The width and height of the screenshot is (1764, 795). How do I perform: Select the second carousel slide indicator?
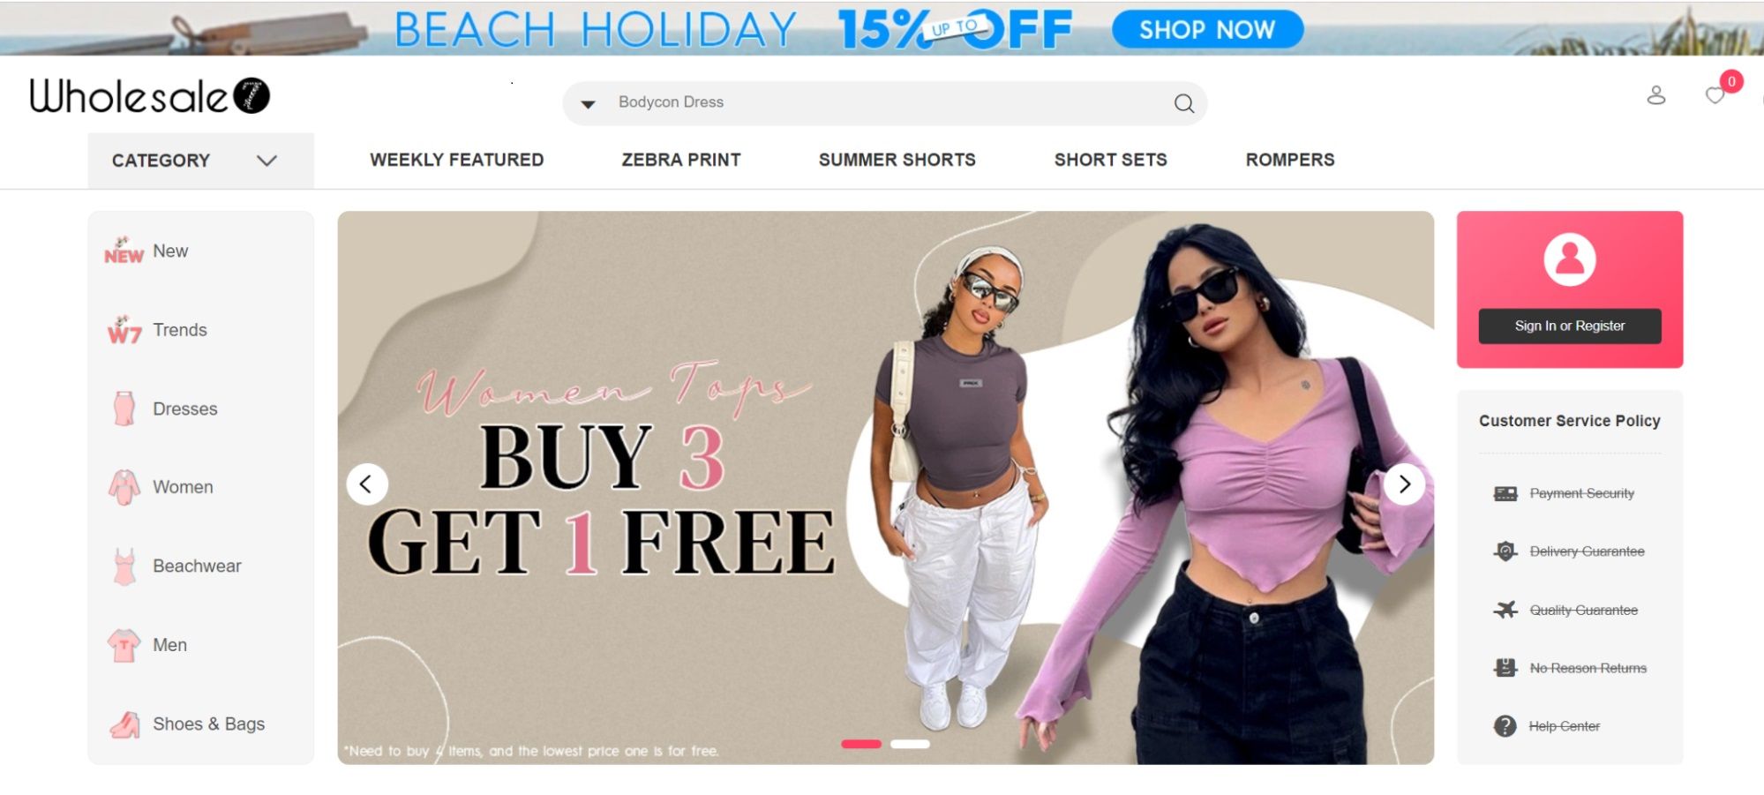click(x=910, y=744)
